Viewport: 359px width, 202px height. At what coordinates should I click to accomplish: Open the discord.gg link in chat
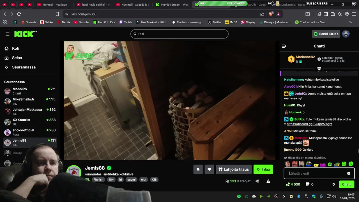(309, 124)
